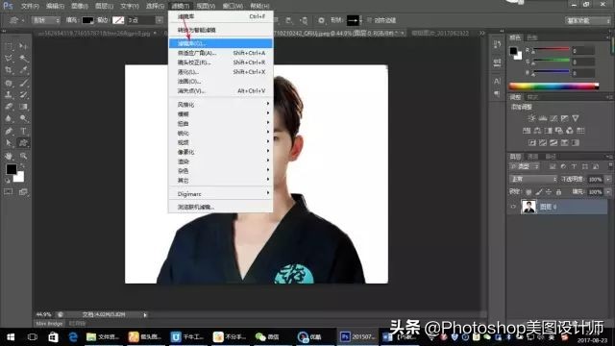
Task: Toggle type layer filter T icon
Action: pyautogui.click(x=574, y=166)
